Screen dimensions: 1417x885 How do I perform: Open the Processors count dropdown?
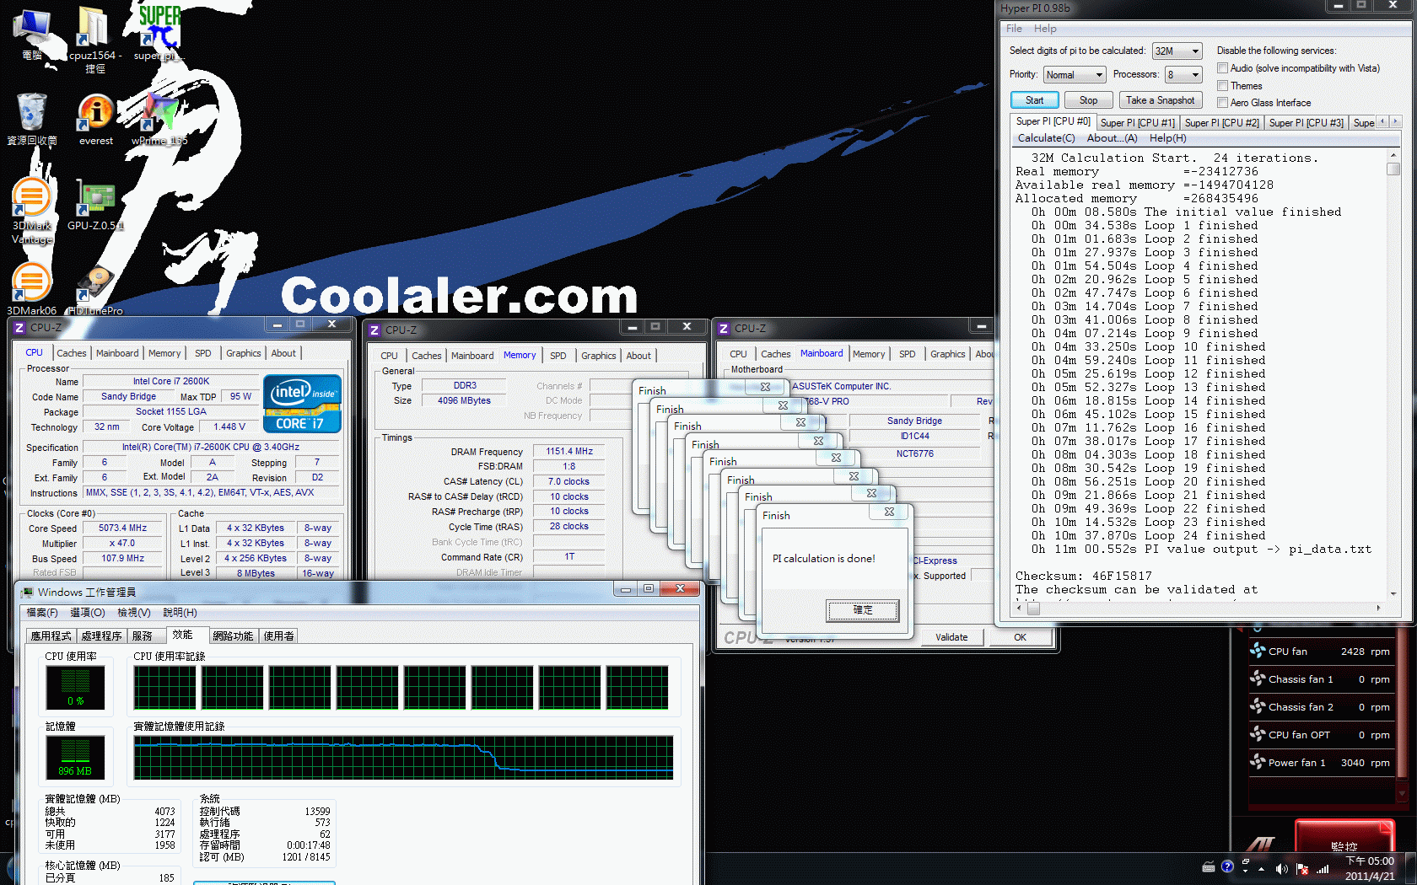tap(1183, 75)
